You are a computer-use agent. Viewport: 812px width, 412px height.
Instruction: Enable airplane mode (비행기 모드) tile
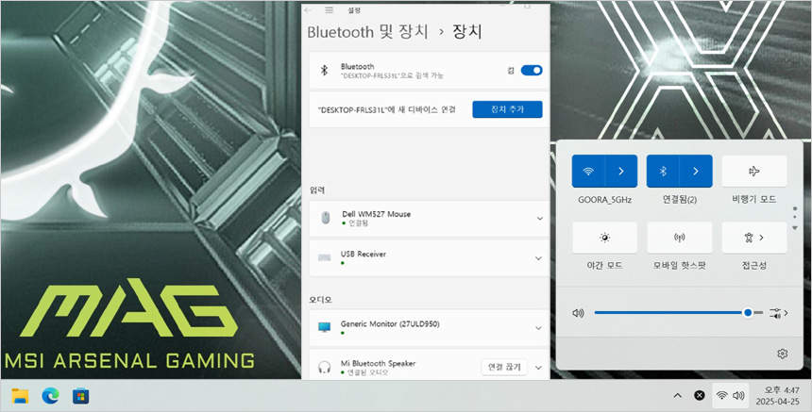pyautogui.click(x=753, y=172)
